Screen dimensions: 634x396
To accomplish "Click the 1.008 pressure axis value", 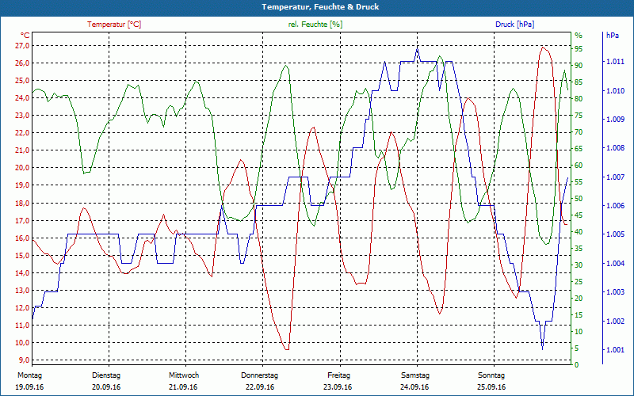I will [x=615, y=148].
